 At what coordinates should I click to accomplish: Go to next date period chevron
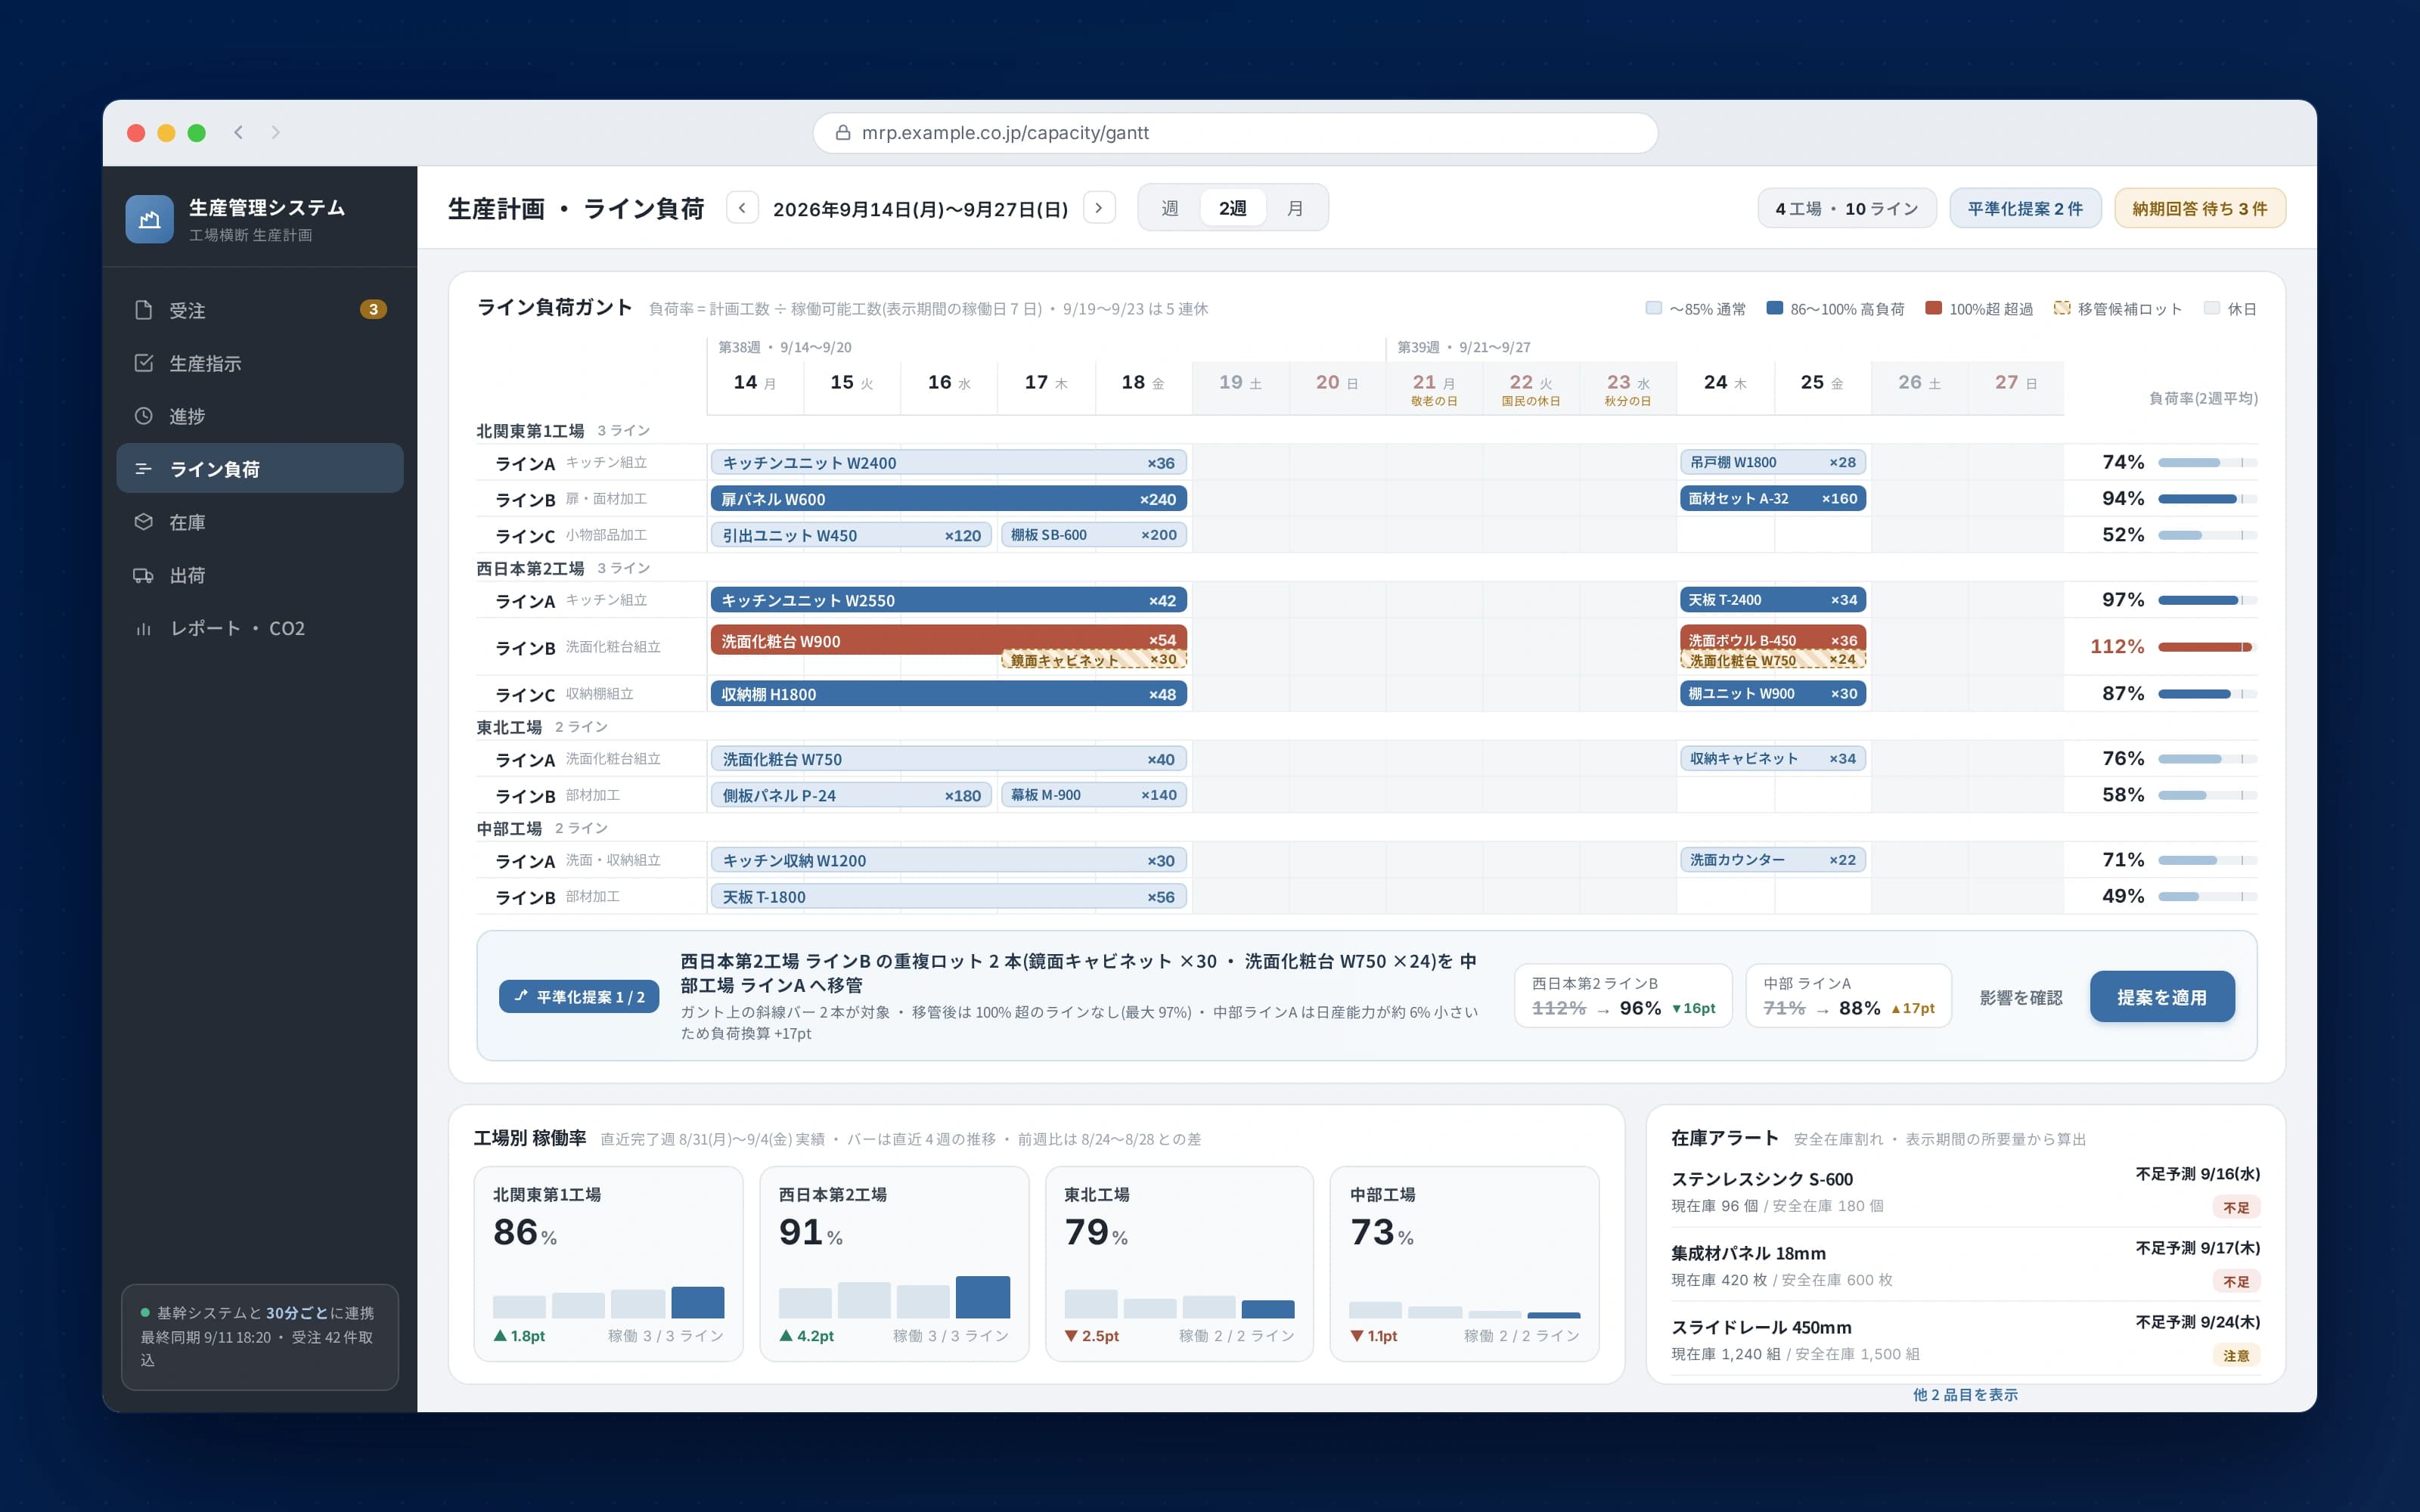pos(1099,208)
